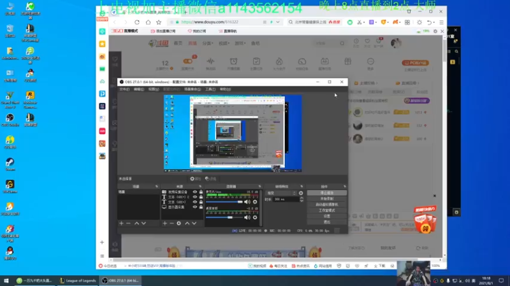Remove the selected scene with the minus button in the OBS Scenes panel
Viewport: 510px width, 286px height.
(x=129, y=224)
